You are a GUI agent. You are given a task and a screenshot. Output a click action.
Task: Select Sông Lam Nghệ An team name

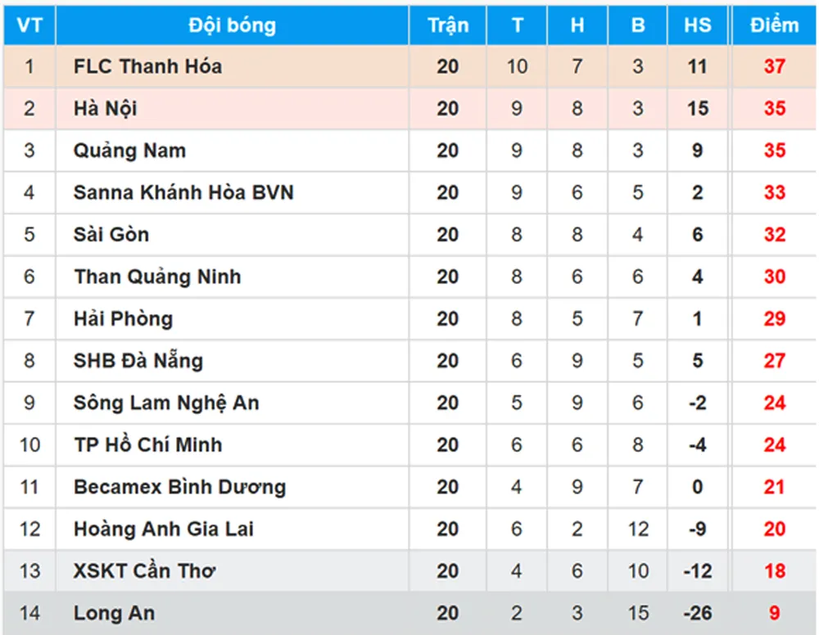coord(166,403)
